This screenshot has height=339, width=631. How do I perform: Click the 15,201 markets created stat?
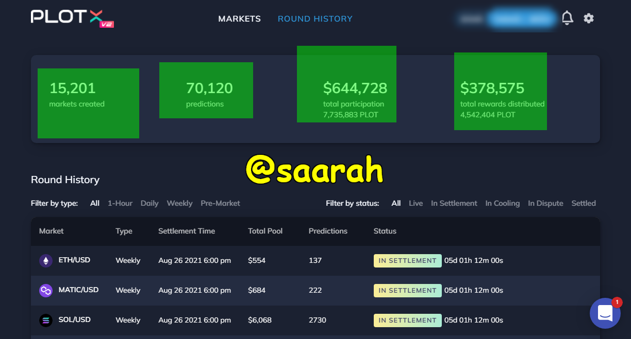77,95
